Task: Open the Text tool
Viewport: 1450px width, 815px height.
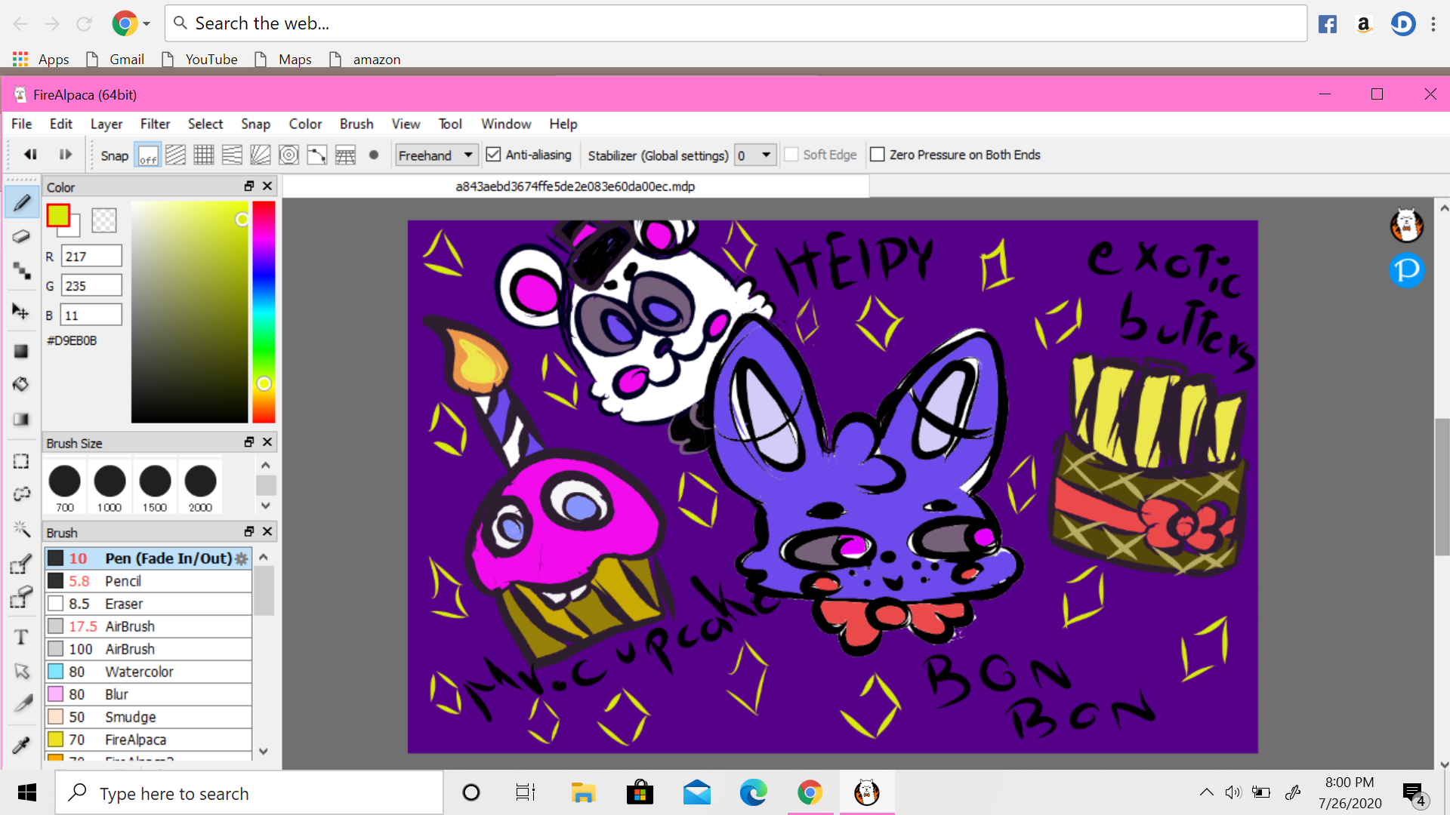Action: click(x=21, y=636)
